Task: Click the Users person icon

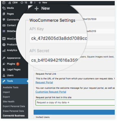Action: click(x=4, y=75)
